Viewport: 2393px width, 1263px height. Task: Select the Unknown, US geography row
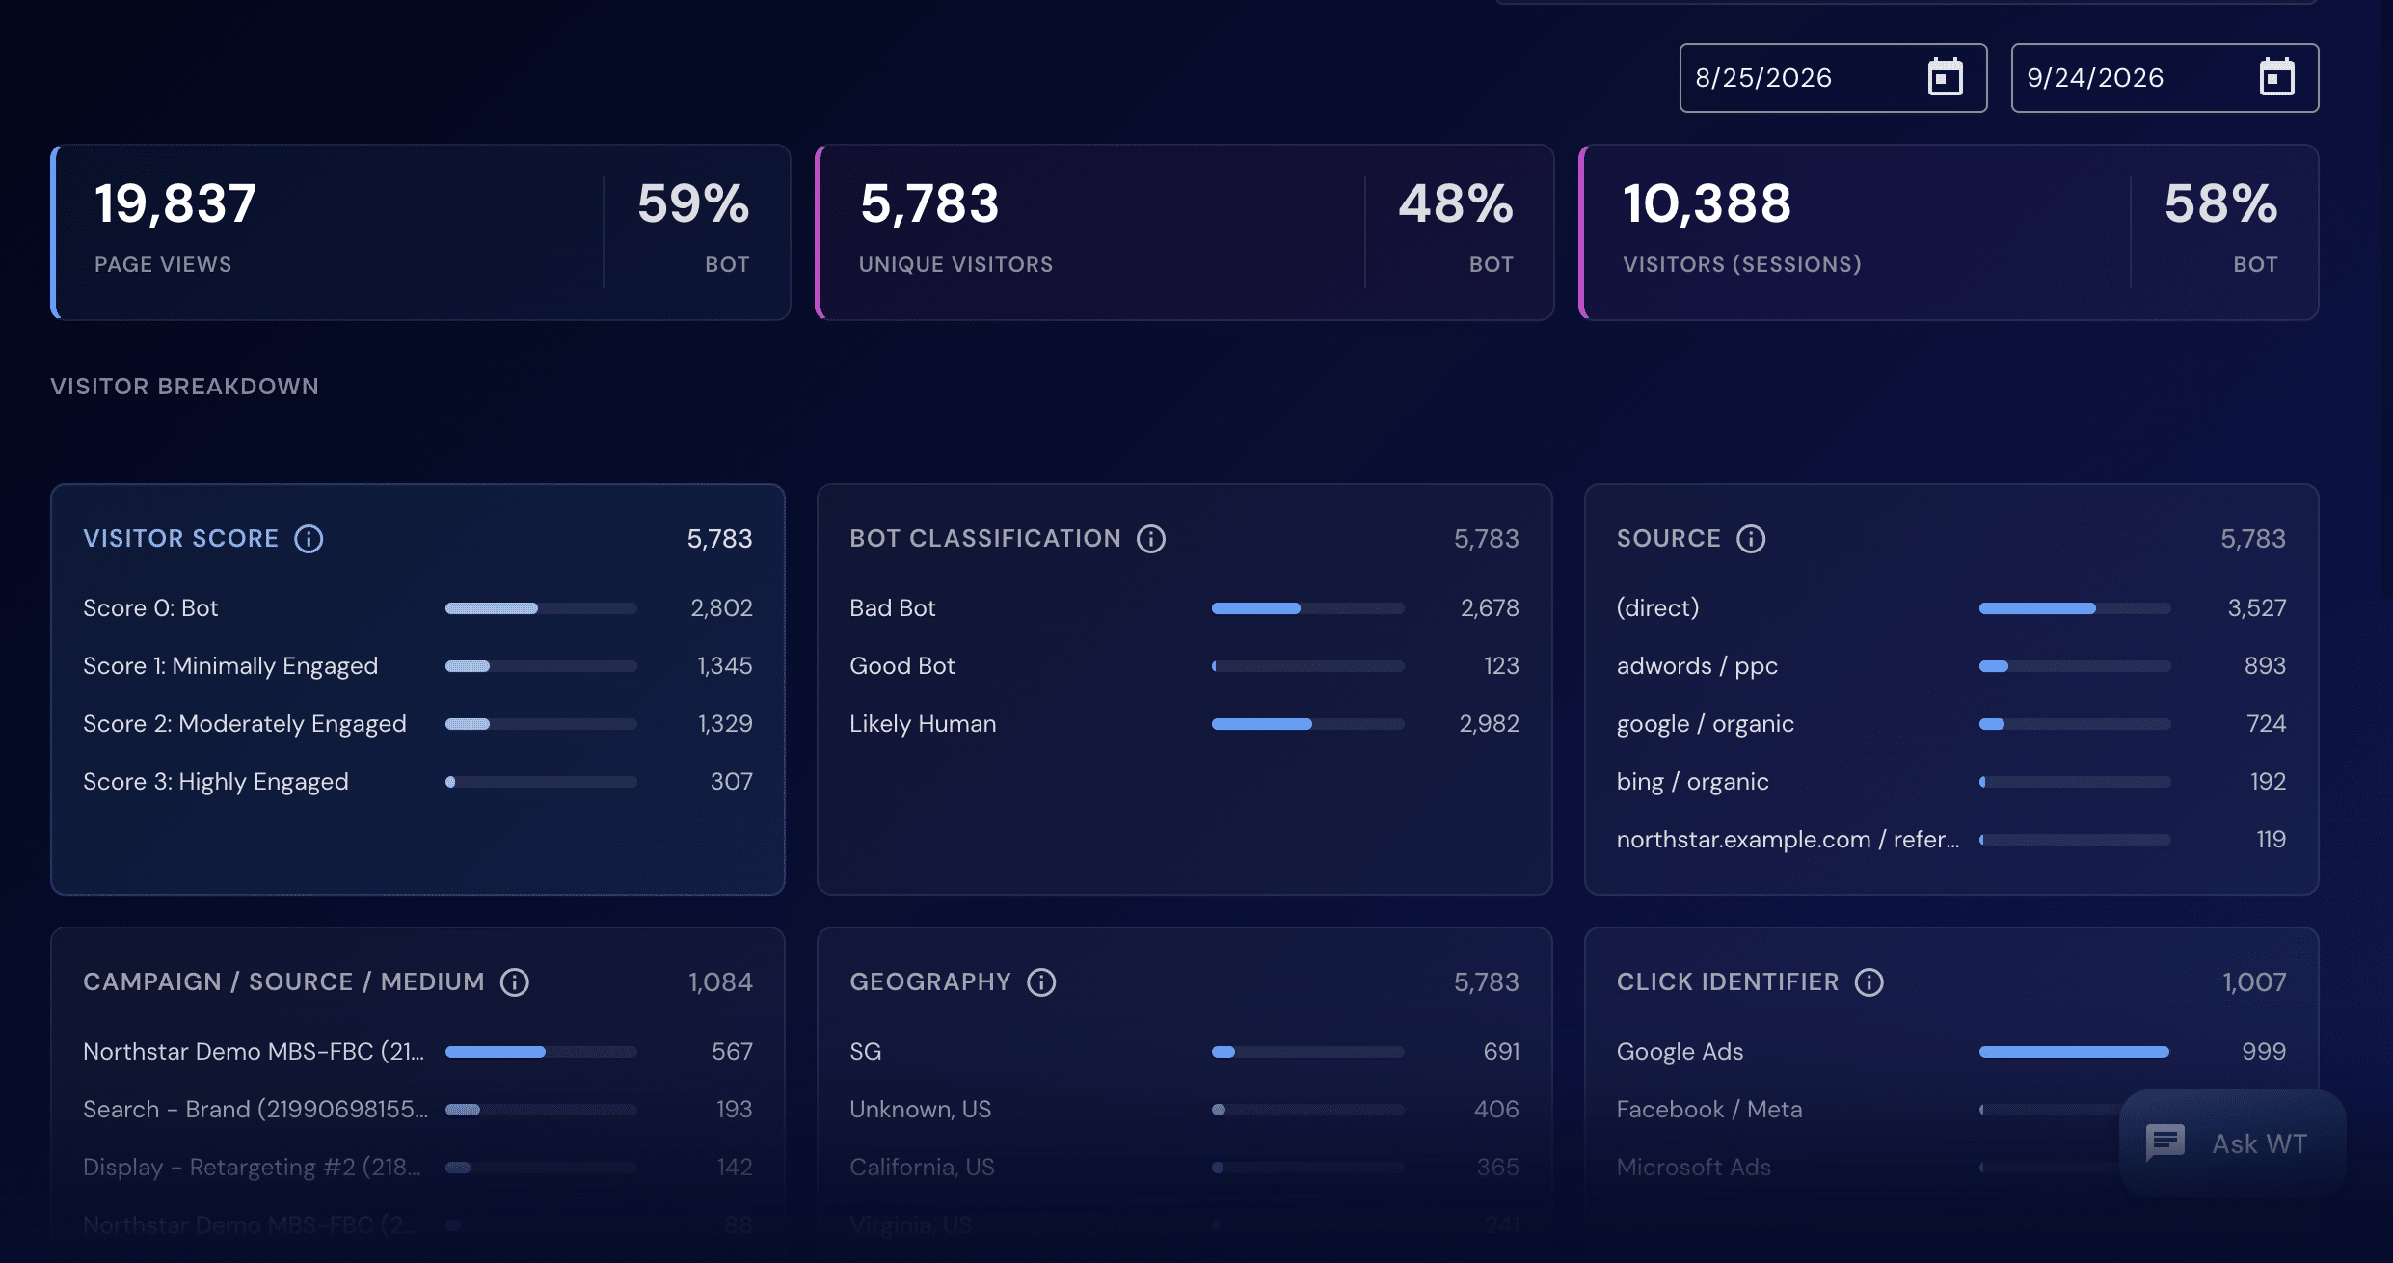tap(1184, 1110)
